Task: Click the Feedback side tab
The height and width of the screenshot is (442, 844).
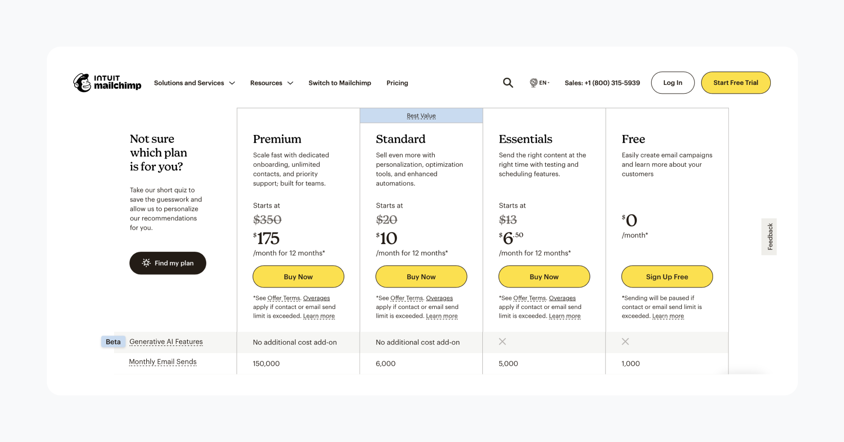Action: (769, 236)
